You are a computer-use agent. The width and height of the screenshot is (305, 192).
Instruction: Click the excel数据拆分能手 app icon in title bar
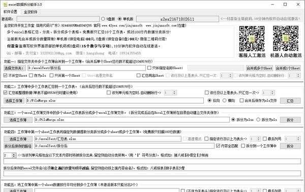click(5, 4)
